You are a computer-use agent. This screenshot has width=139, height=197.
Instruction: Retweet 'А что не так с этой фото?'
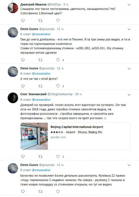tap(40, 86)
